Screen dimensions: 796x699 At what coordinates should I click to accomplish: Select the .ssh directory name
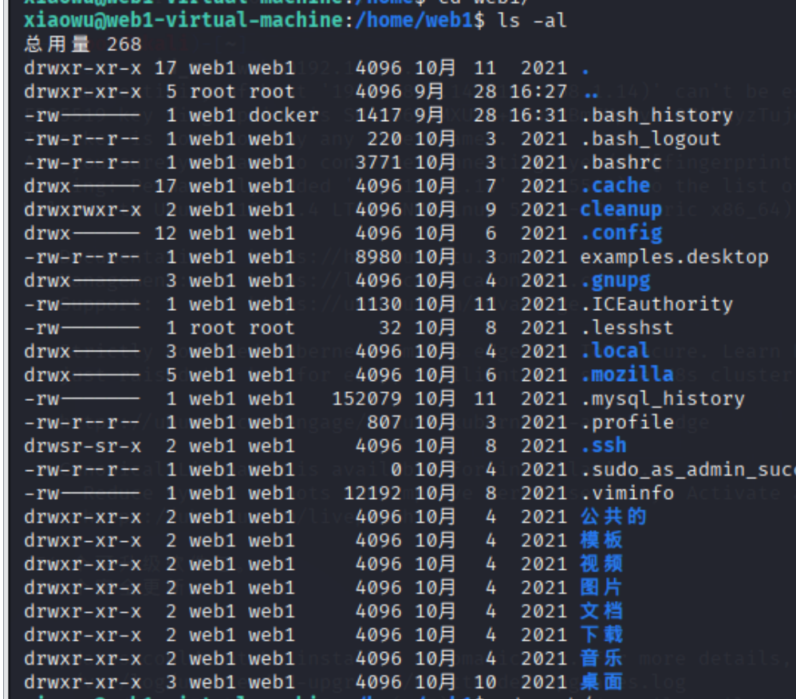603,446
